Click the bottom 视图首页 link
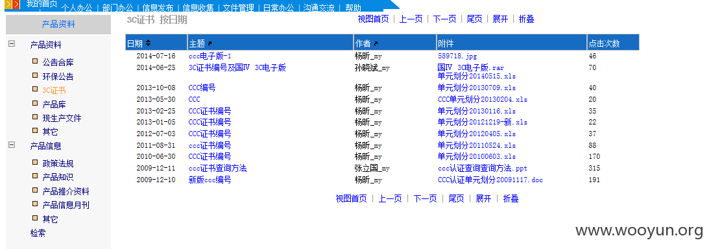This screenshot has height=249, width=709. 352,198
